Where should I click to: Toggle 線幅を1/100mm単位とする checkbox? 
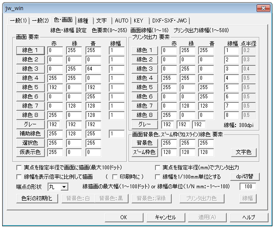[x=157, y=177]
